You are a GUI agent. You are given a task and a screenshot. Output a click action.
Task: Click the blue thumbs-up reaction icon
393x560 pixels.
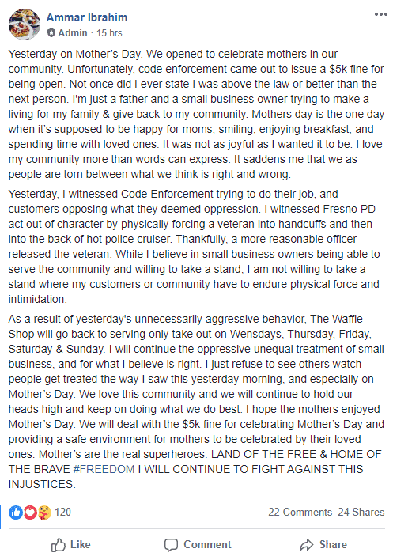click(16, 512)
